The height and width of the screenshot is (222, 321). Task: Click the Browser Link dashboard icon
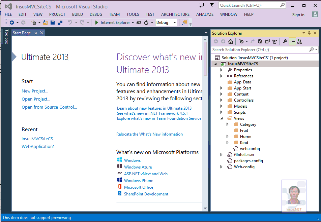point(139,23)
